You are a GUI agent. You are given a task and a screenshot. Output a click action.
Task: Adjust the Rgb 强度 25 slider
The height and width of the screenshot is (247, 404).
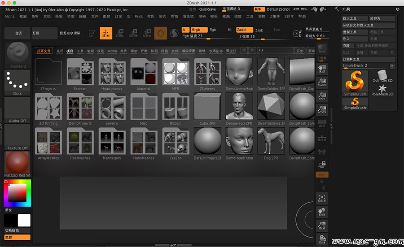(x=208, y=37)
